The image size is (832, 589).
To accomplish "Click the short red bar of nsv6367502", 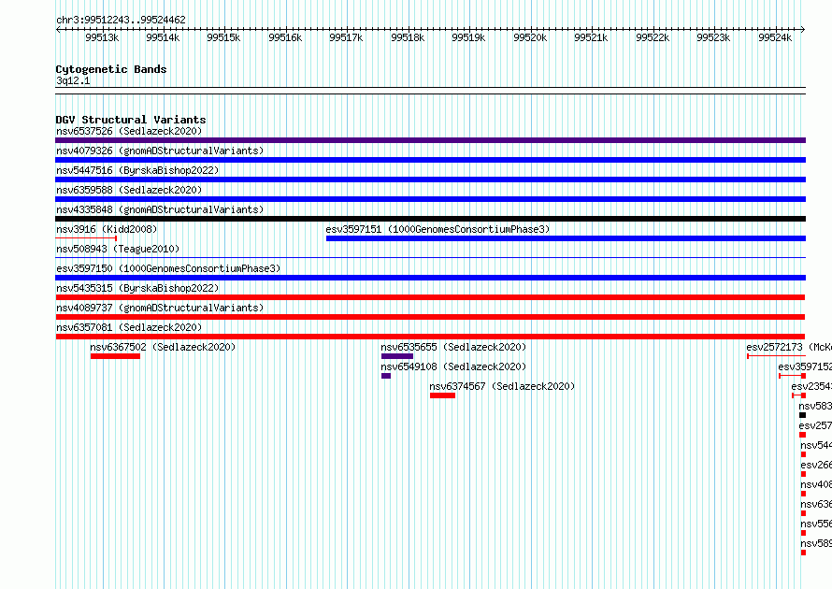I will [x=115, y=356].
